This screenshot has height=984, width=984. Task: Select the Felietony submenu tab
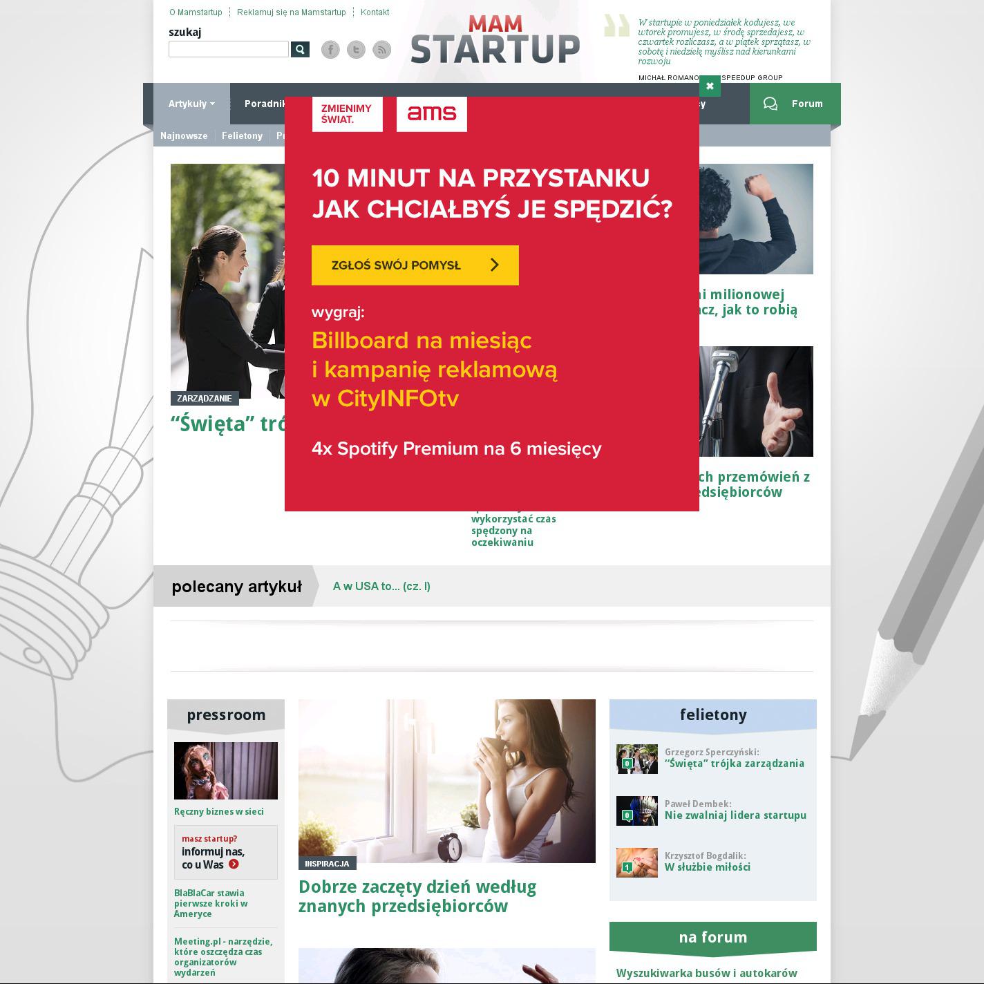coord(242,135)
